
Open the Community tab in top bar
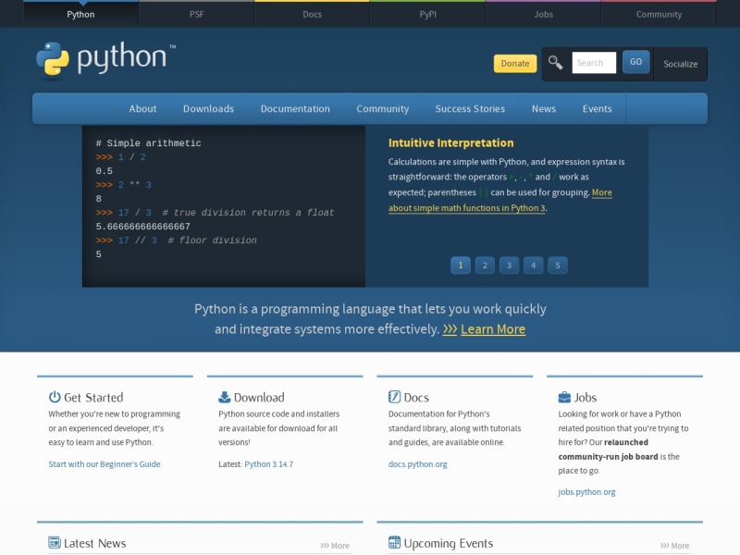coord(659,14)
